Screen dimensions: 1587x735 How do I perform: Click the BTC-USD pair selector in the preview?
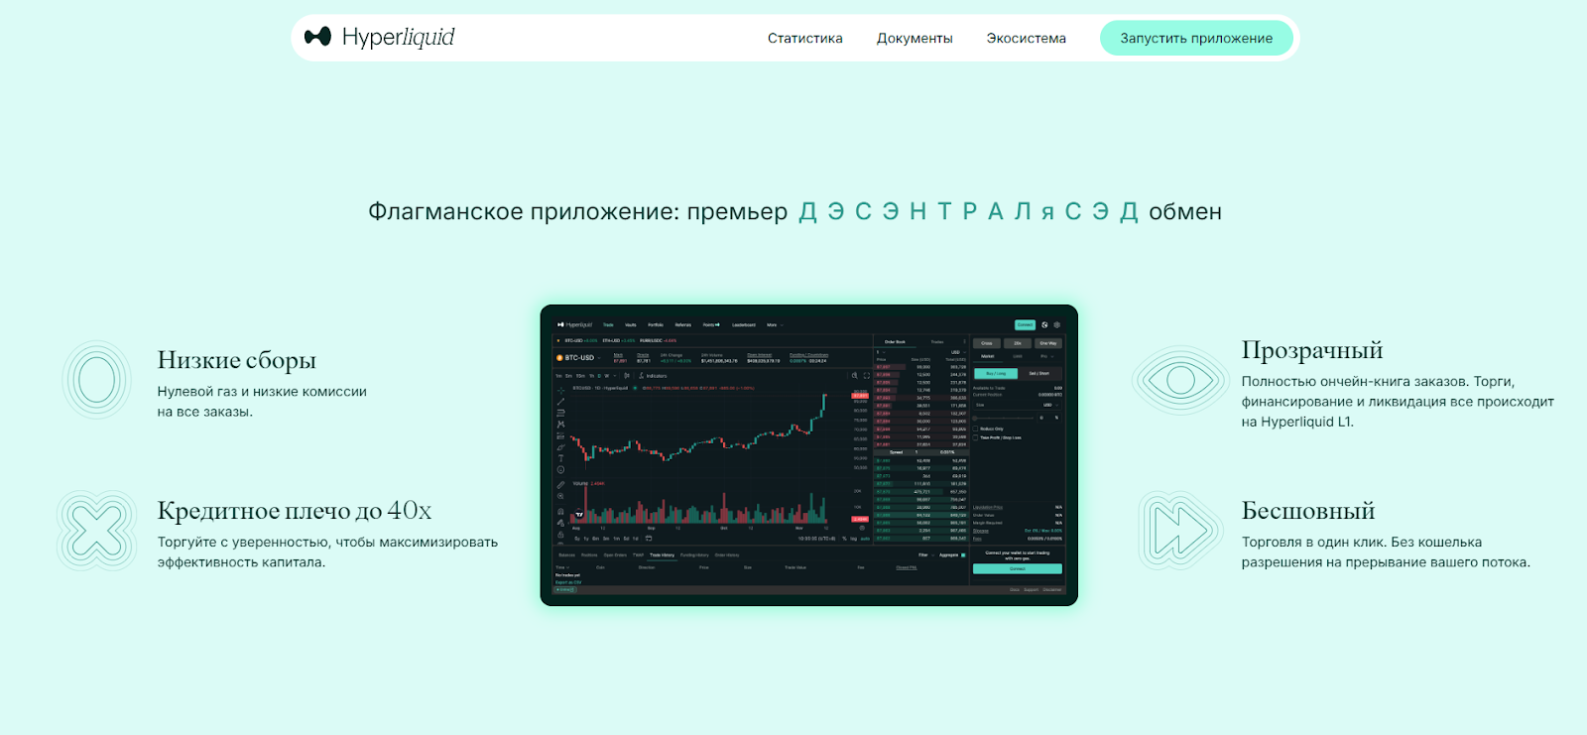point(580,357)
